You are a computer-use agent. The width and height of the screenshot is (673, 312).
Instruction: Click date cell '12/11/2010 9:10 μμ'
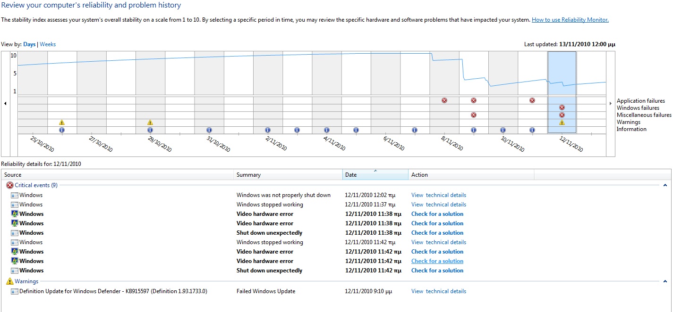point(368,291)
